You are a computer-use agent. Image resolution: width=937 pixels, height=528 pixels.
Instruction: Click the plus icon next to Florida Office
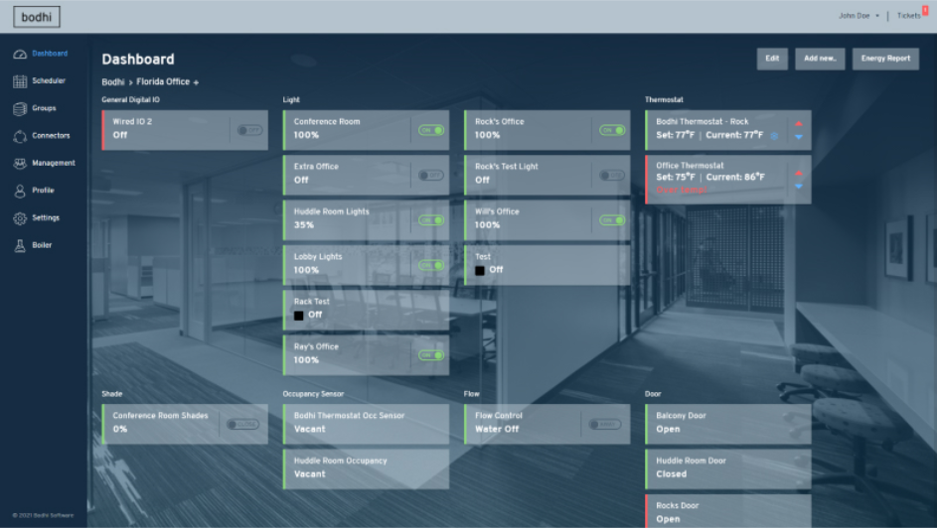pos(196,82)
